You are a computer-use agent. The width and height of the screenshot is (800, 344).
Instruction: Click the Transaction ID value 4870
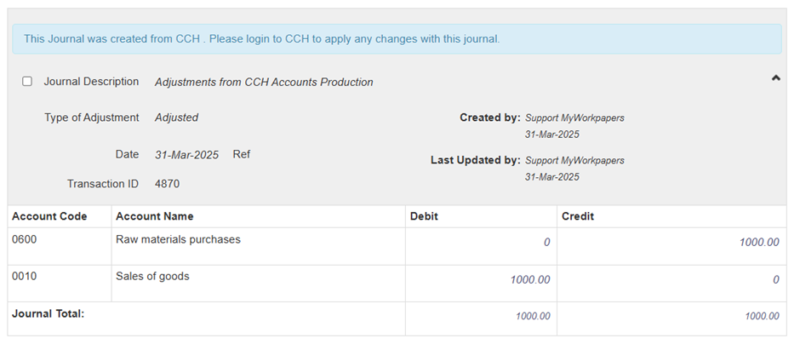pyautogui.click(x=167, y=184)
